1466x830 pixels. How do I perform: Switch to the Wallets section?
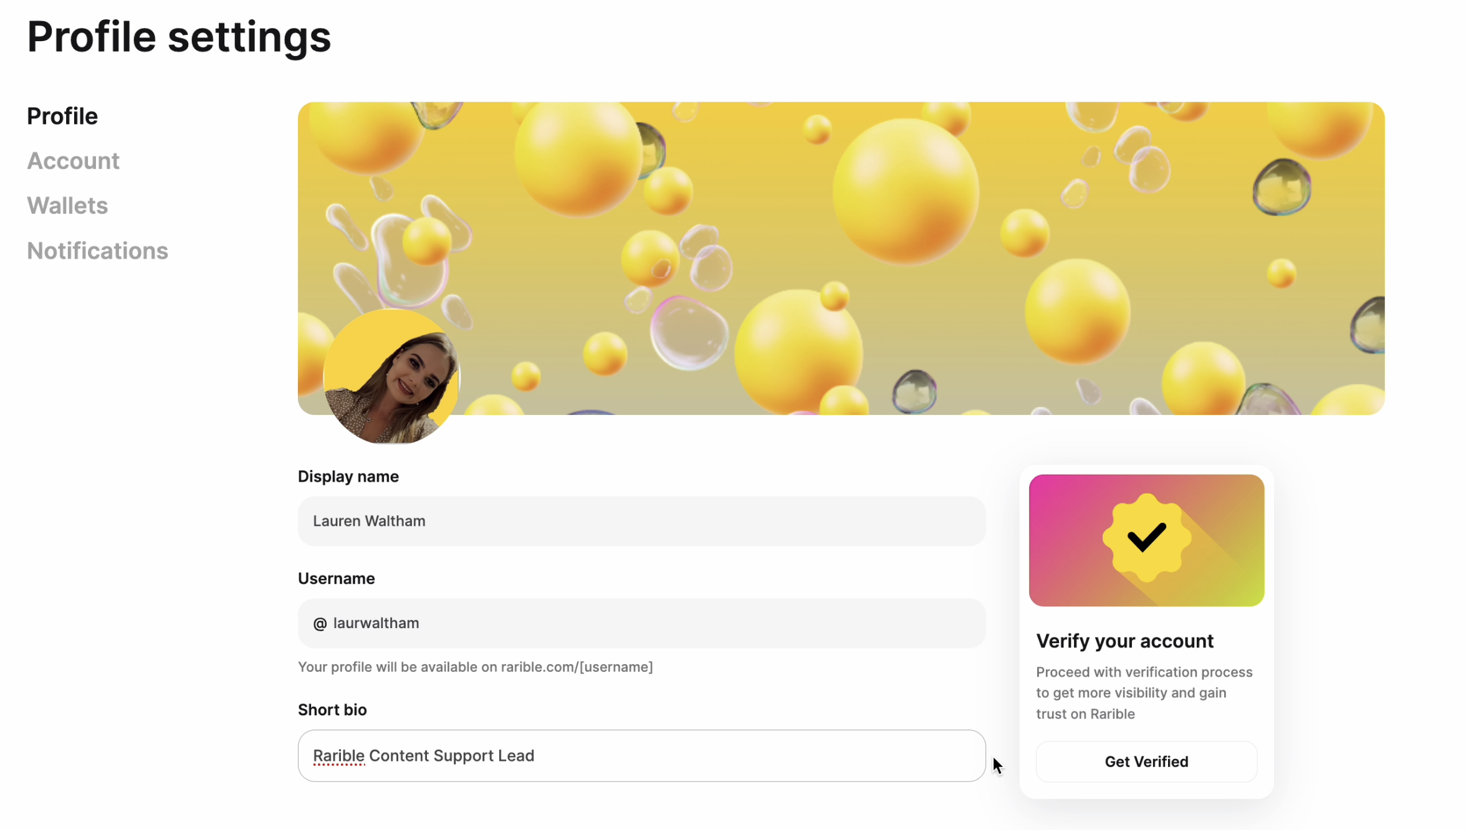coord(67,206)
